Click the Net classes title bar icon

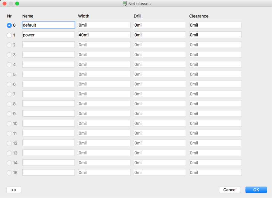pos(125,4)
